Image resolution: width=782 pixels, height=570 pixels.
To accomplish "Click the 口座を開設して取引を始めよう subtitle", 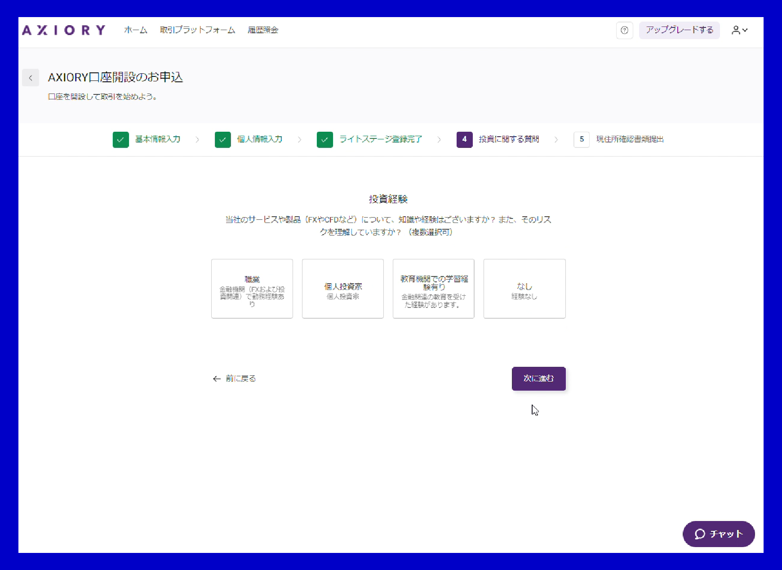I will [x=102, y=97].
